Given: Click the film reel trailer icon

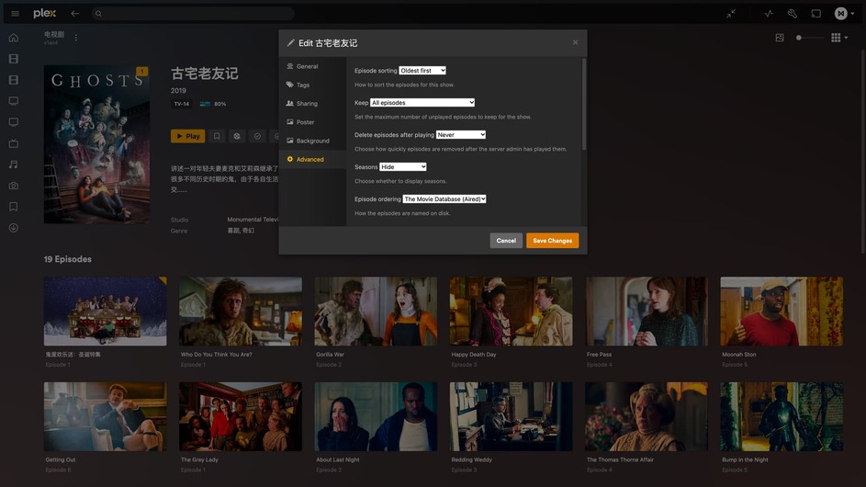Looking at the screenshot, I should 237,136.
